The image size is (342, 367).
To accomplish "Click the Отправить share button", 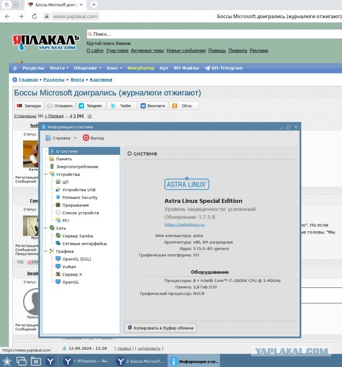I will (x=60, y=106).
